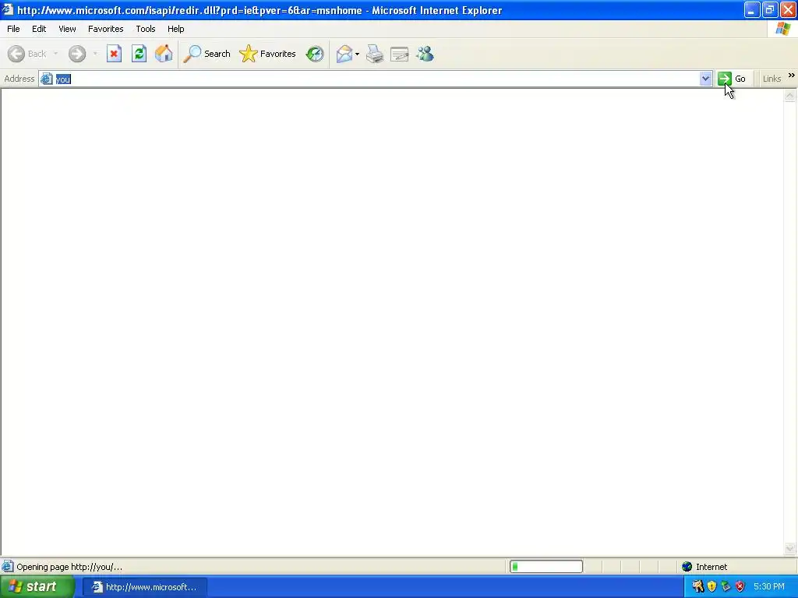Click the Edit page icon
This screenshot has height=598, width=798.
click(400, 54)
